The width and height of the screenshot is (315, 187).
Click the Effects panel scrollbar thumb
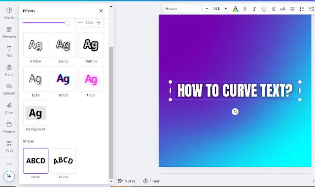(111, 113)
